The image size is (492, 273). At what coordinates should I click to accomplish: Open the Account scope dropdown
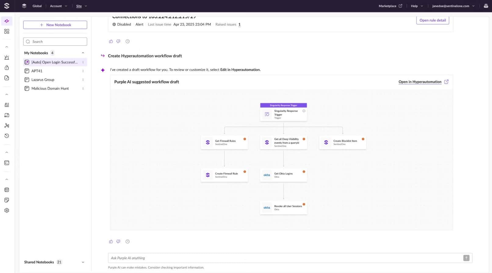click(x=59, y=6)
